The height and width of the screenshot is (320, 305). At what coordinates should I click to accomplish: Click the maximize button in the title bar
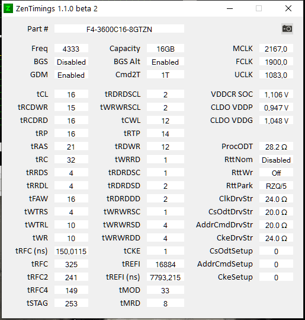pos(259,8)
